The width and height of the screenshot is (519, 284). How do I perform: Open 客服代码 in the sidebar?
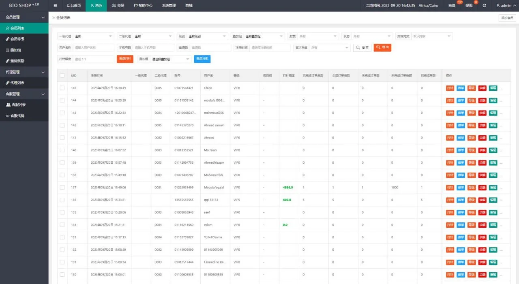point(17,116)
